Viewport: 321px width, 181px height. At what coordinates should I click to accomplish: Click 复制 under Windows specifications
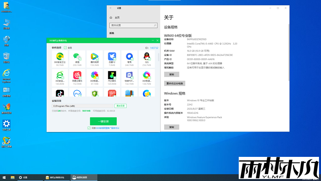(x=172, y=127)
